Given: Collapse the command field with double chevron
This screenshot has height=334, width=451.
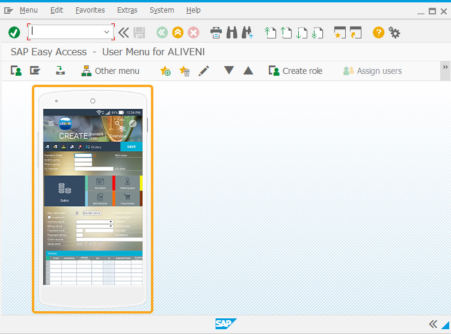Looking at the screenshot, I should 124,32.
